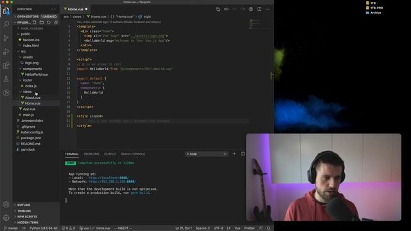Click the notifications bell in status bar
The image size is (411, 231).
268,228
